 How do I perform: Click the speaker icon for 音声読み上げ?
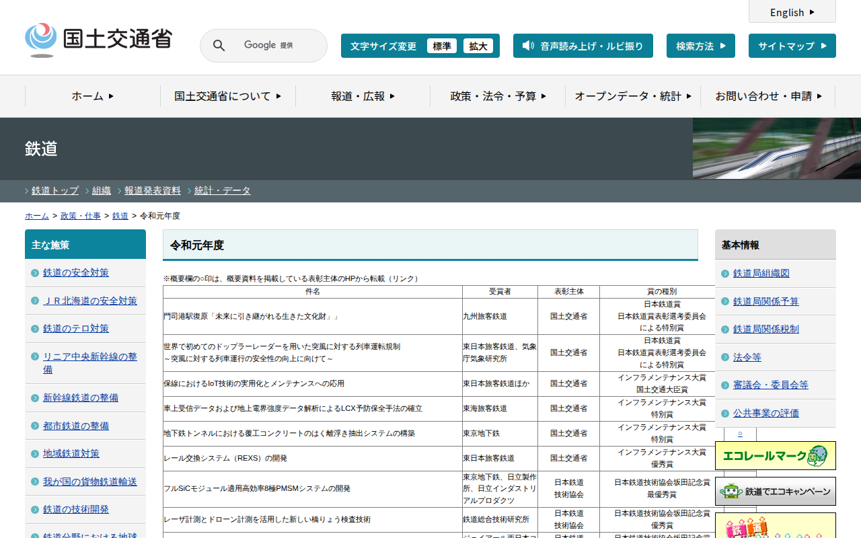coord(528,46)
